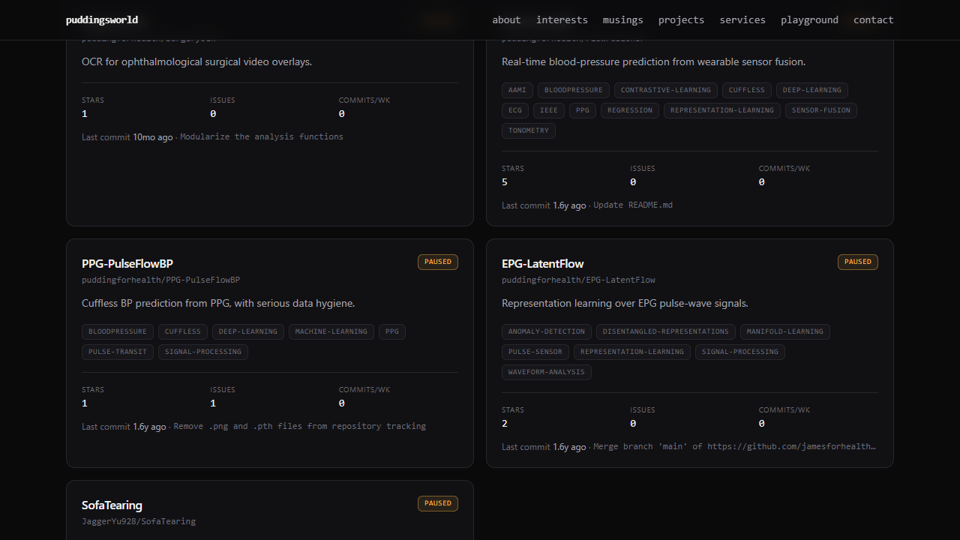This screenshot has width=960, height=540.
Task: Visit the services page
Action: (742, 20)
